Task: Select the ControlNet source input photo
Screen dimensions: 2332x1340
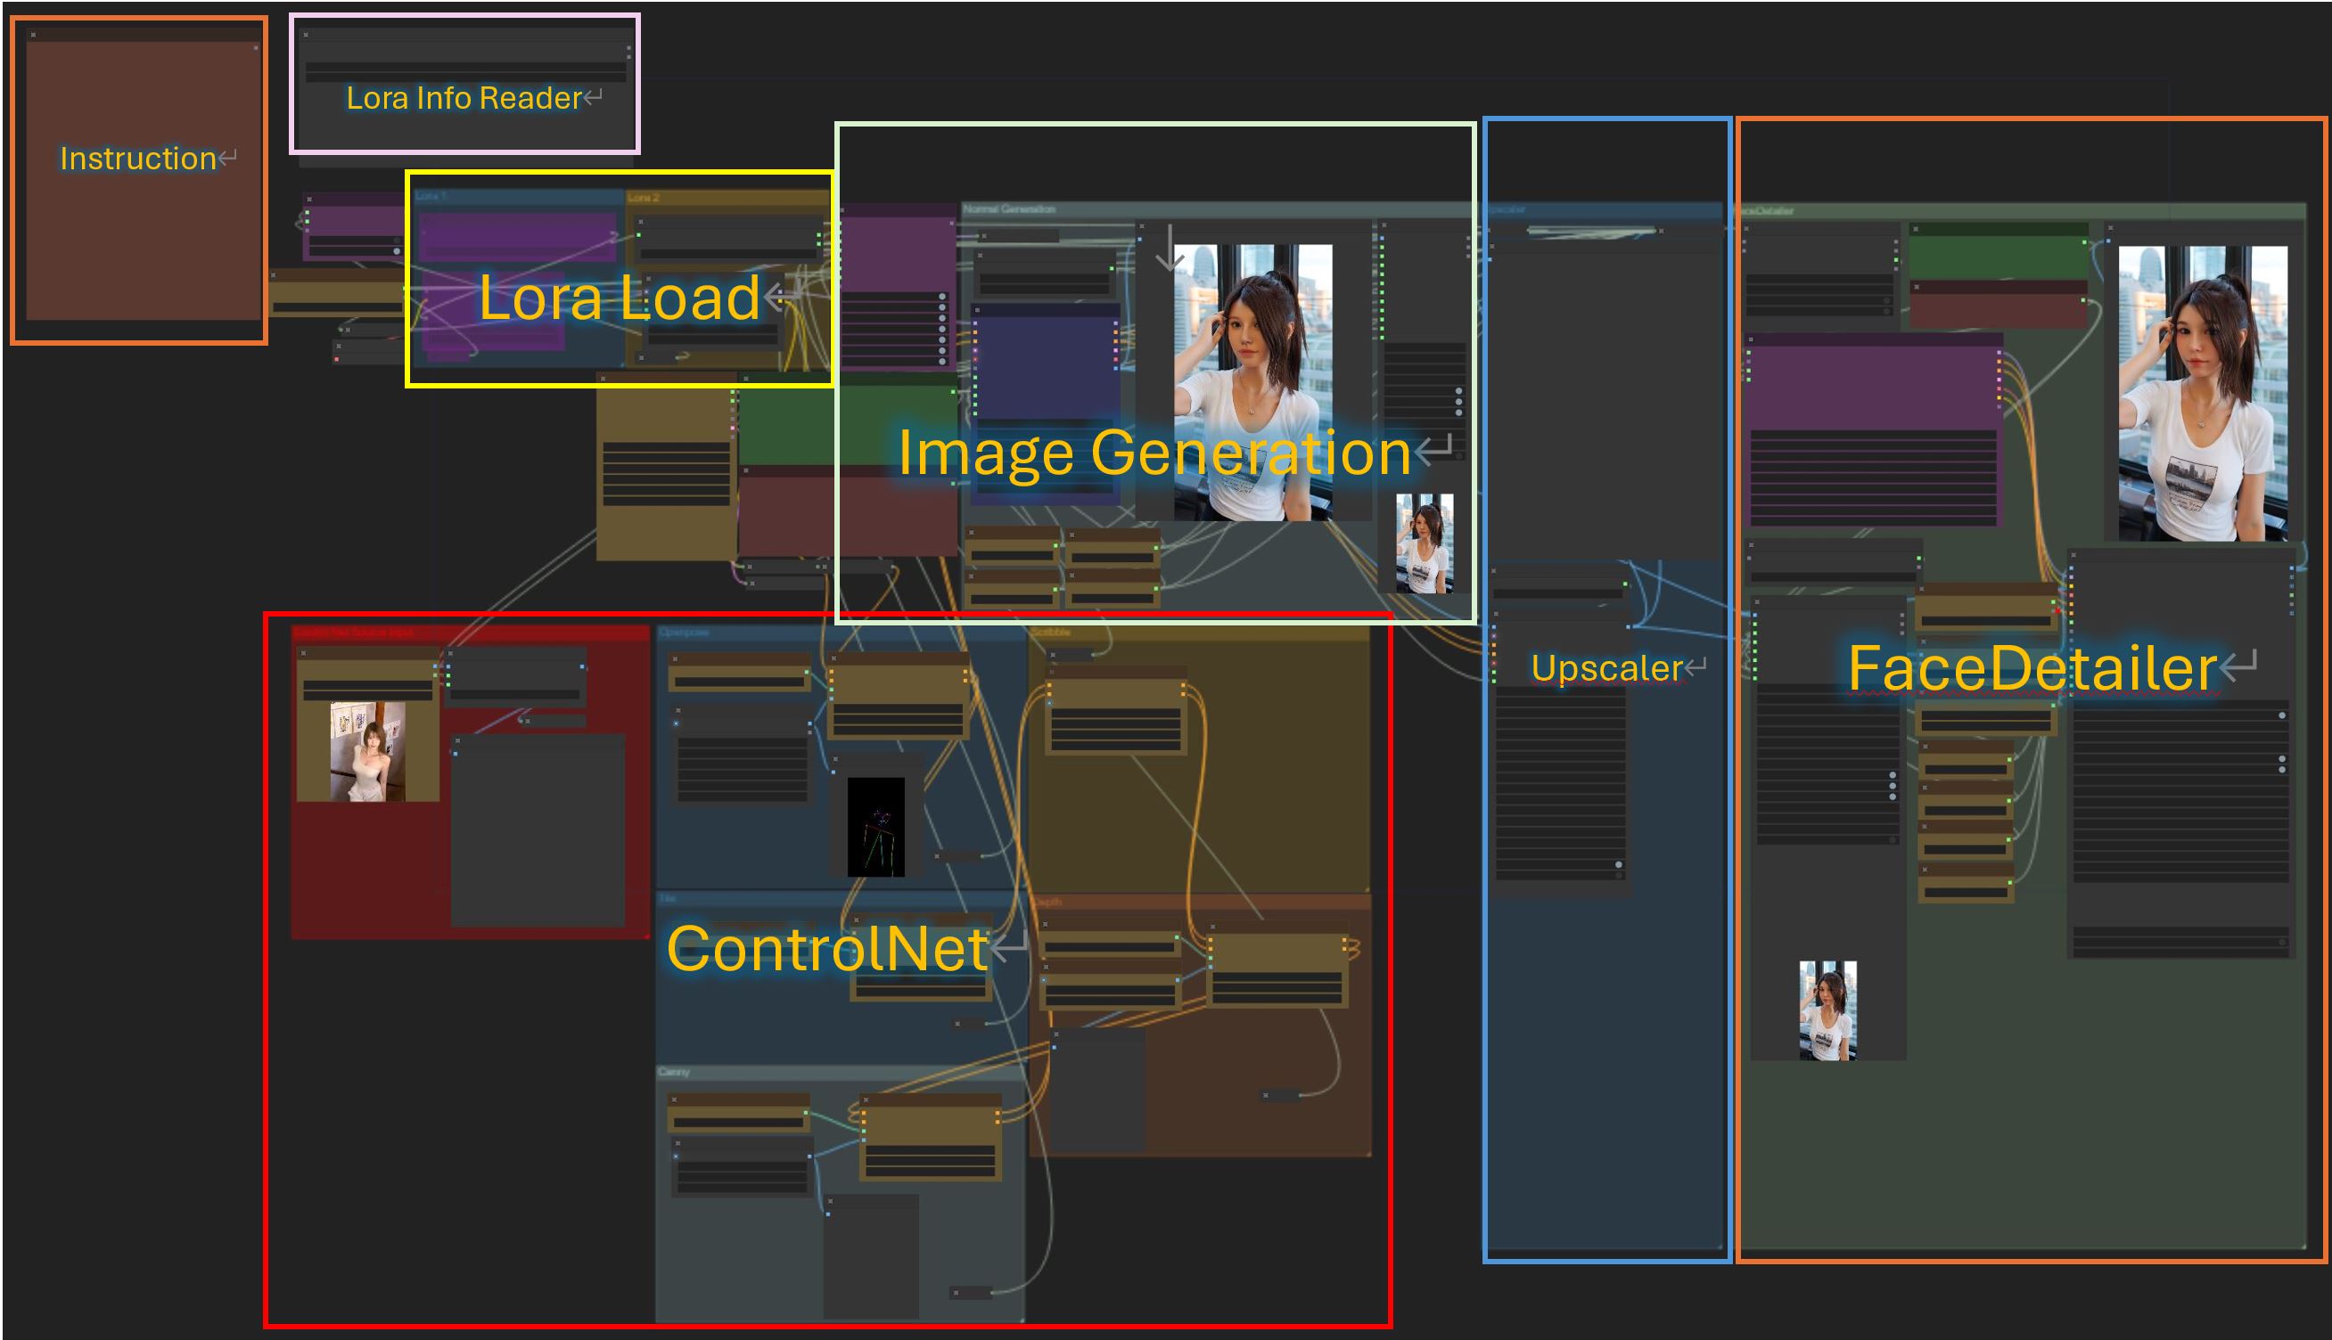Action: (x=368, y=752)
